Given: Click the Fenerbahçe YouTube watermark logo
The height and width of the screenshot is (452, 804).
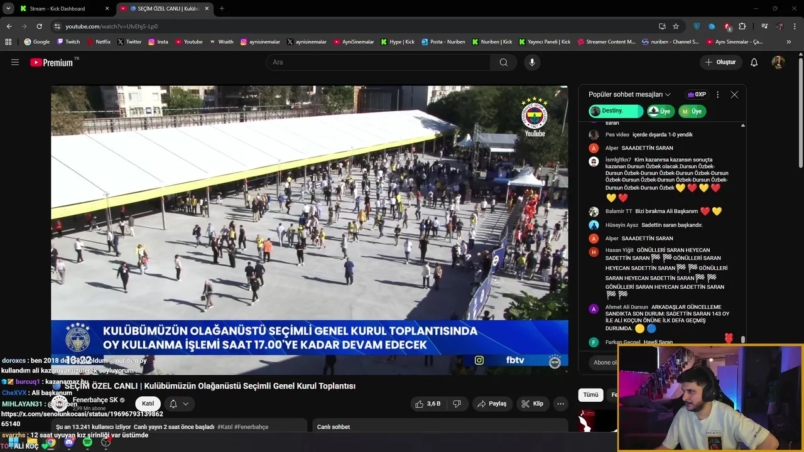Looking at the screenshot, I should [x=535, y=117].
